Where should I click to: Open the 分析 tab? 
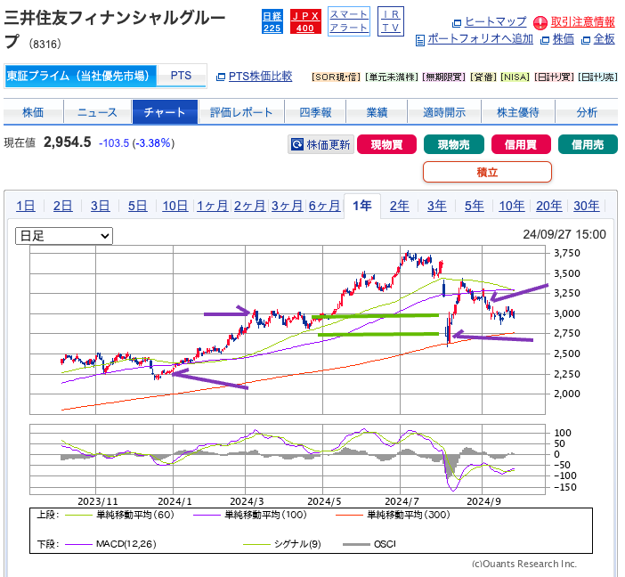click(587, 112)
